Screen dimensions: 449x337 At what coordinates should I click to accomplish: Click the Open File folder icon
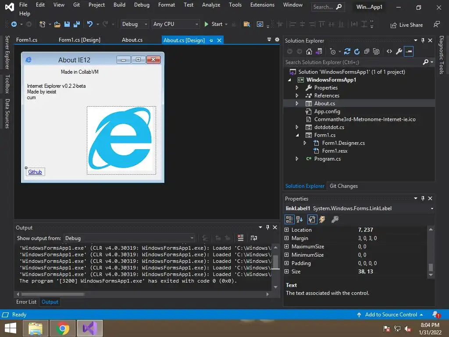click(x=57, y=25)
